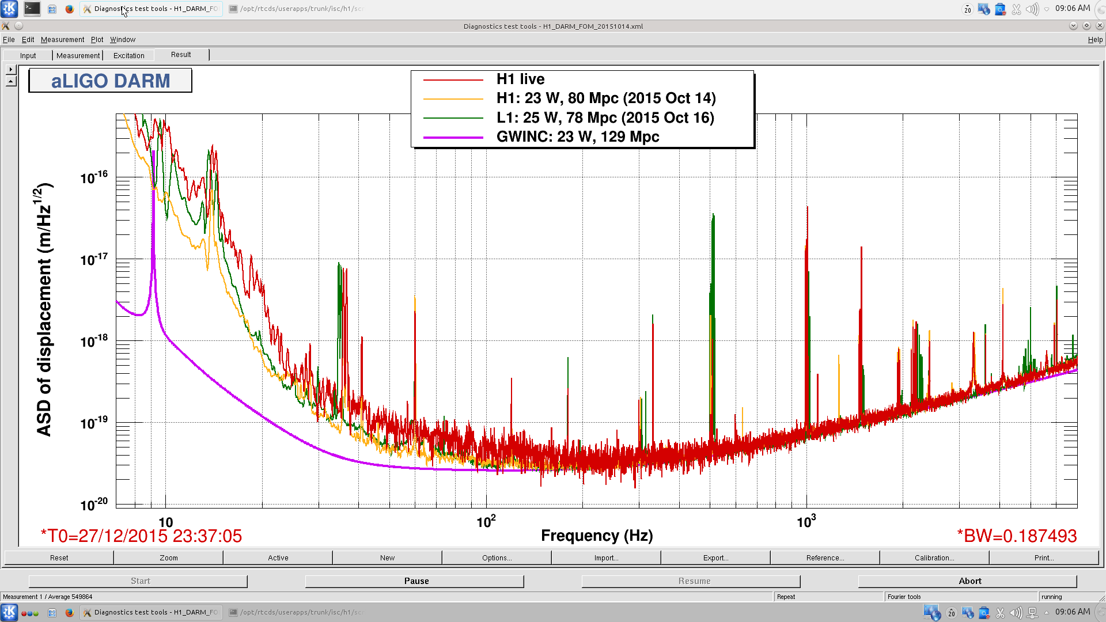Click the Abort button
This screenshot has height=622, width=1106.
pyautogui.click(x=969, y=581)
